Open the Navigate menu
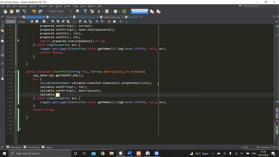Screen dimensions: 279x157 click(x=23, y=6)
